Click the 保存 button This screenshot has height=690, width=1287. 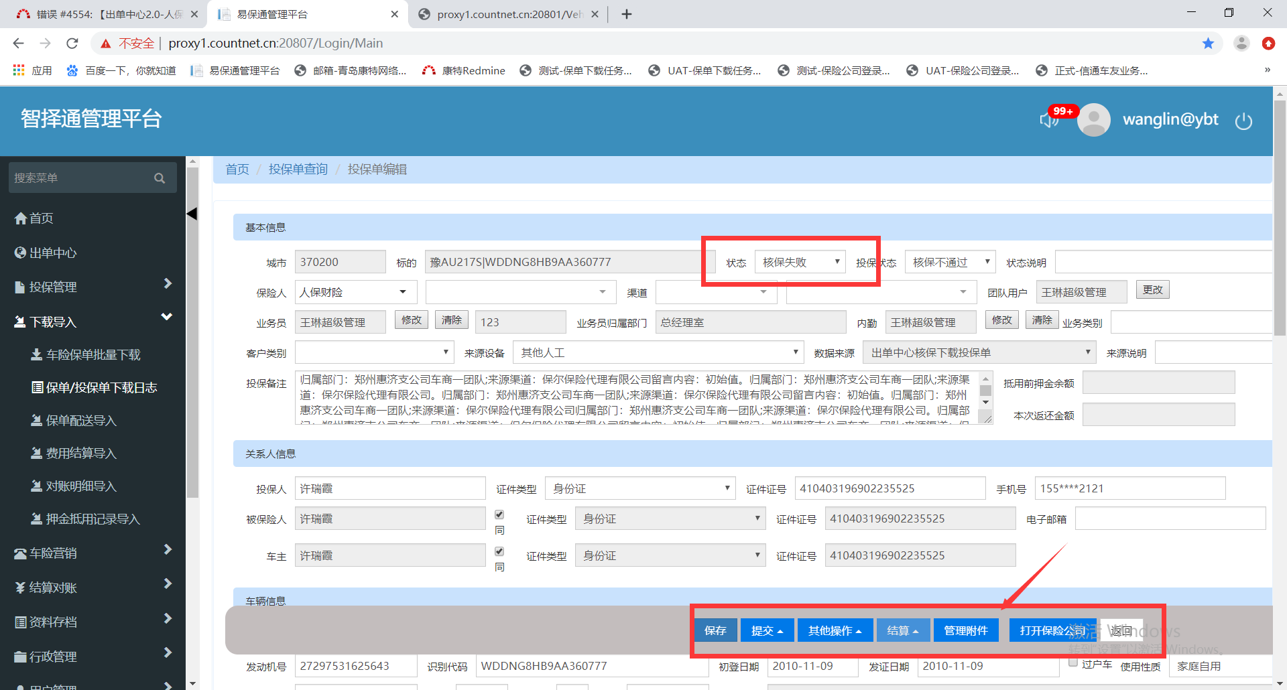tap(715, 630)
